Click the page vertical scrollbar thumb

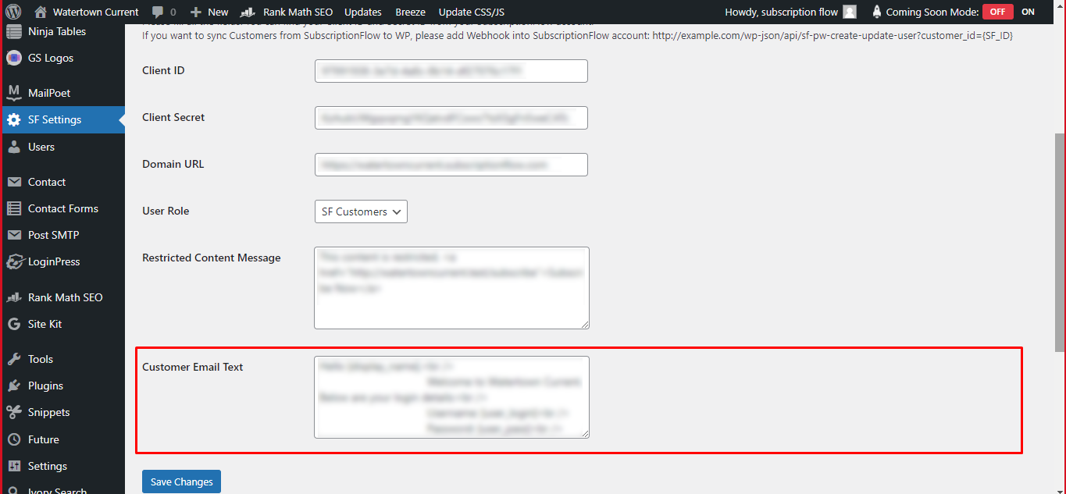tap(1060, 241)
